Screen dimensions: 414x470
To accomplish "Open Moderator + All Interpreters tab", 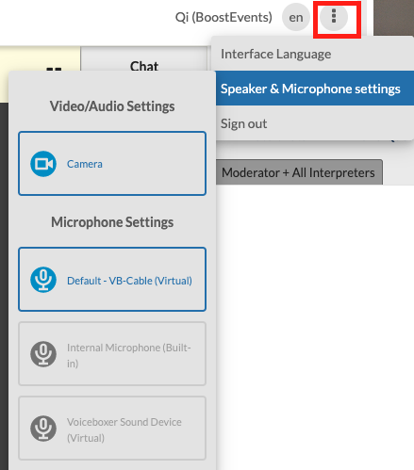I will [x=299, y=172].
